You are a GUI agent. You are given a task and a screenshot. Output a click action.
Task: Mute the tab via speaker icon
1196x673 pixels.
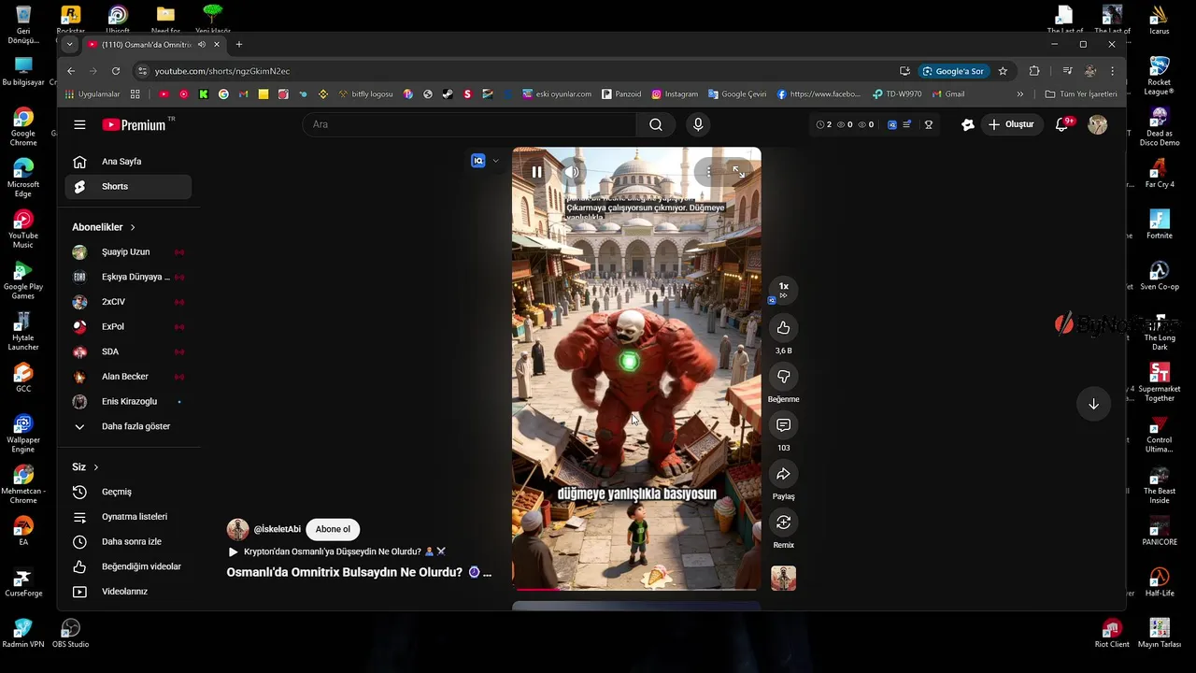click(x=201, y=45)
